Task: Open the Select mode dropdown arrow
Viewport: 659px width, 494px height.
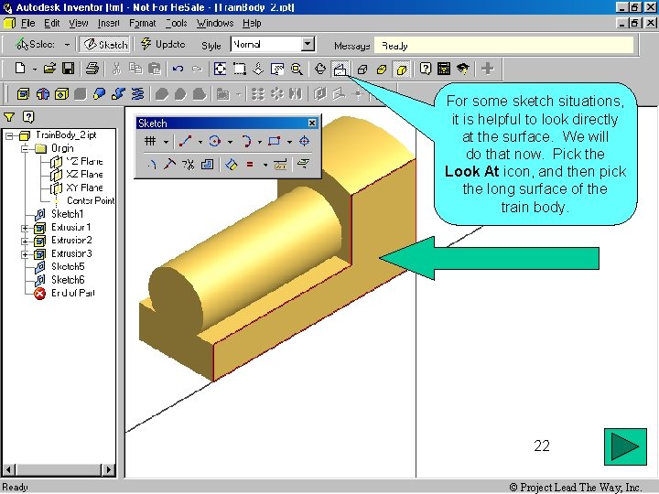Action: pyautogui.click(x=67, y=44)
